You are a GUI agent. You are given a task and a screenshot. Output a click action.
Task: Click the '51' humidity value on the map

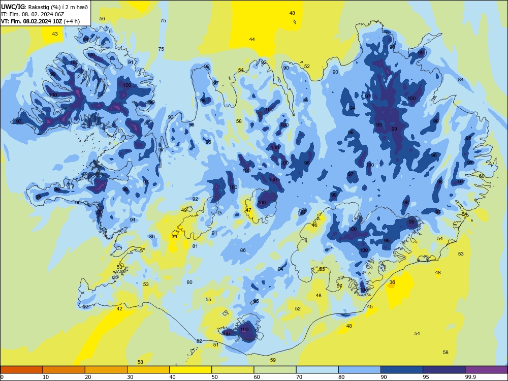[x=216, y=345]
